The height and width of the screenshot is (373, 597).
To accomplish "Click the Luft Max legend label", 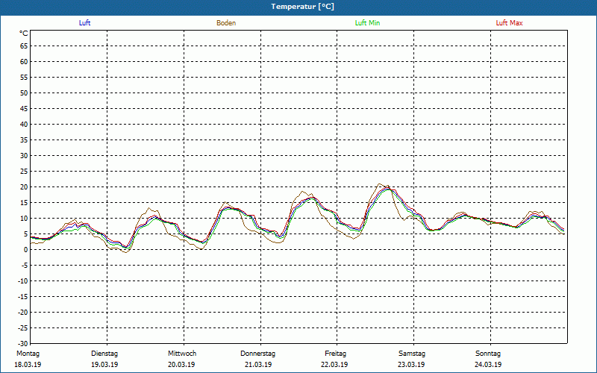I will pyautogui.click(x=509, y=23).
